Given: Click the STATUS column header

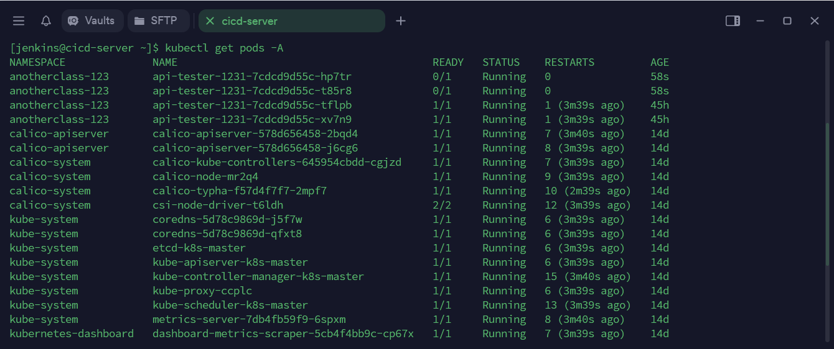Looking at the screenshot, I should 501,62.
